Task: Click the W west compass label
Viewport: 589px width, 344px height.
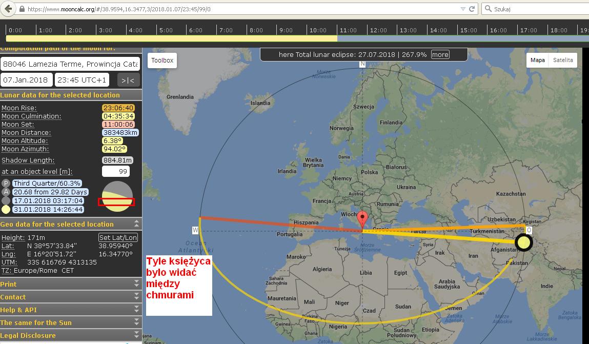Action: (x=195, y=230)
